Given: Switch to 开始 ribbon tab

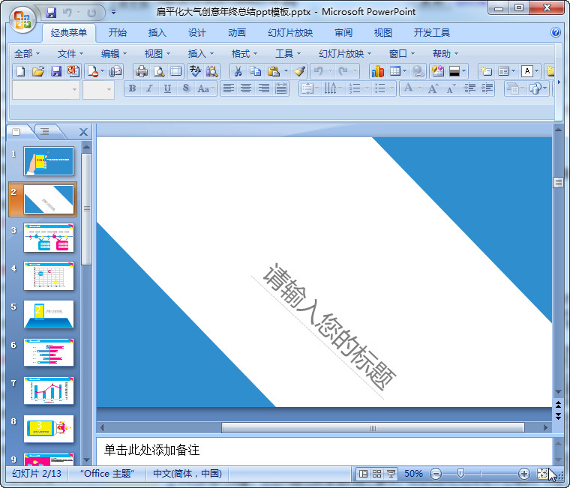Looking at the screenshot, I should [118, 33].
